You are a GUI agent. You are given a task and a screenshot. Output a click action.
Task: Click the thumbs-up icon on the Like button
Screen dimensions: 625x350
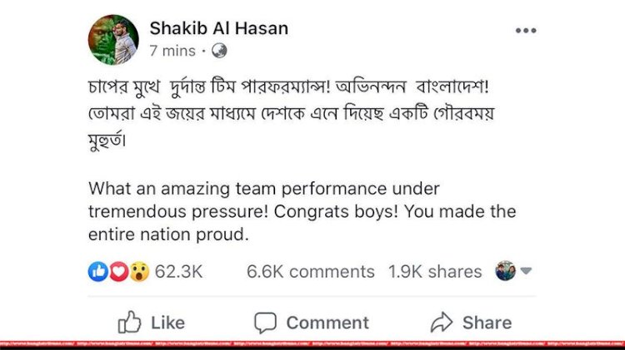click(x=130, y=322)
